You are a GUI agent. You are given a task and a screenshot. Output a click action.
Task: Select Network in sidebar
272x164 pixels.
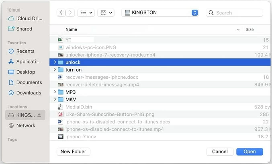pyautogui.click(x=26, y=125)
